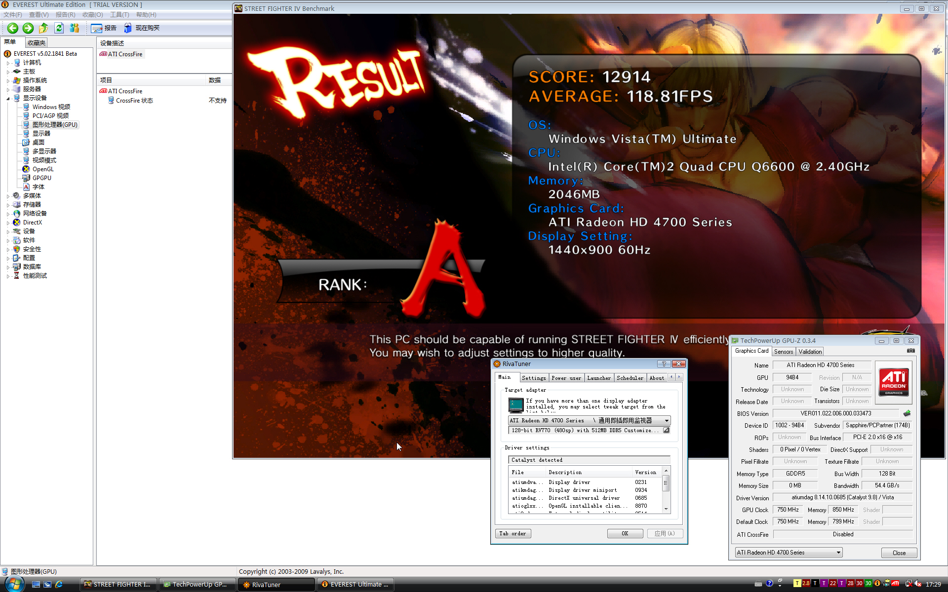Open the 查看(V) menu in EVEREST
This screenshot has height=592, width=948.
[39, 15]
